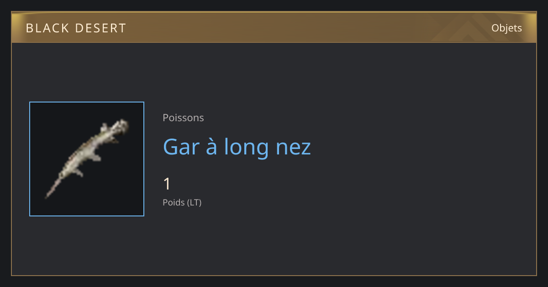Viewport: 548px width, 287px height.
Task: Select the Poissons category label
Action: [183, 118]
